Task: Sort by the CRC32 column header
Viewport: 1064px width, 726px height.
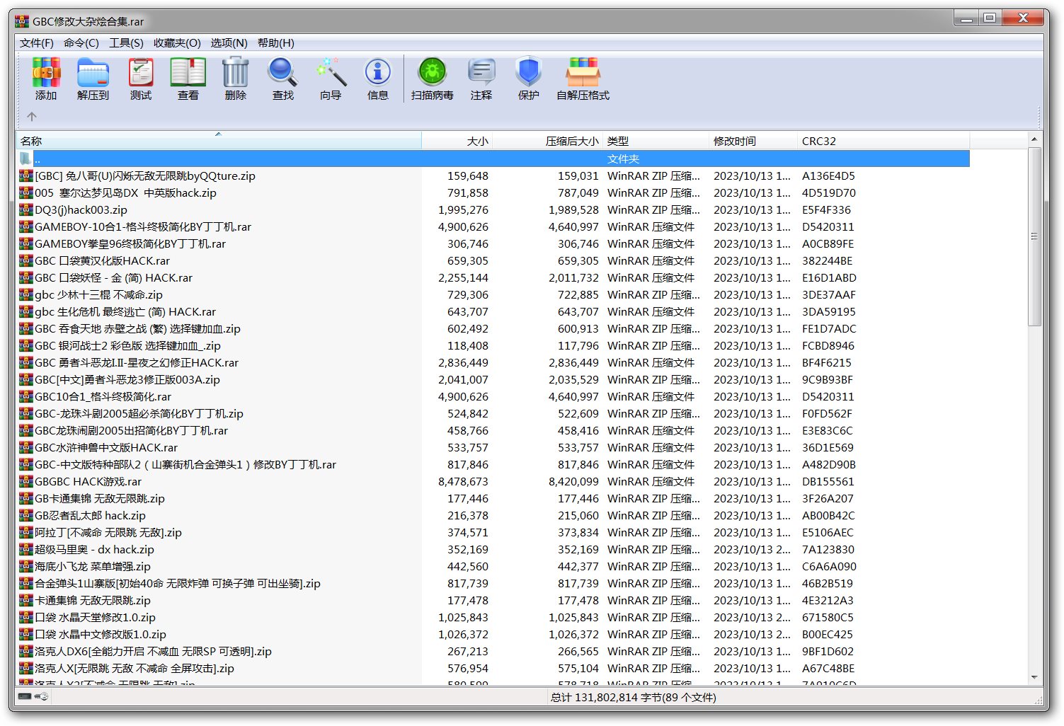Action: (x=883, y=141)
